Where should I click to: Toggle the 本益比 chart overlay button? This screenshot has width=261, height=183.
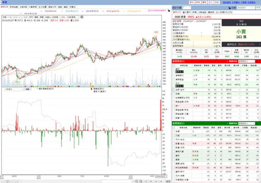pos(48,17)
